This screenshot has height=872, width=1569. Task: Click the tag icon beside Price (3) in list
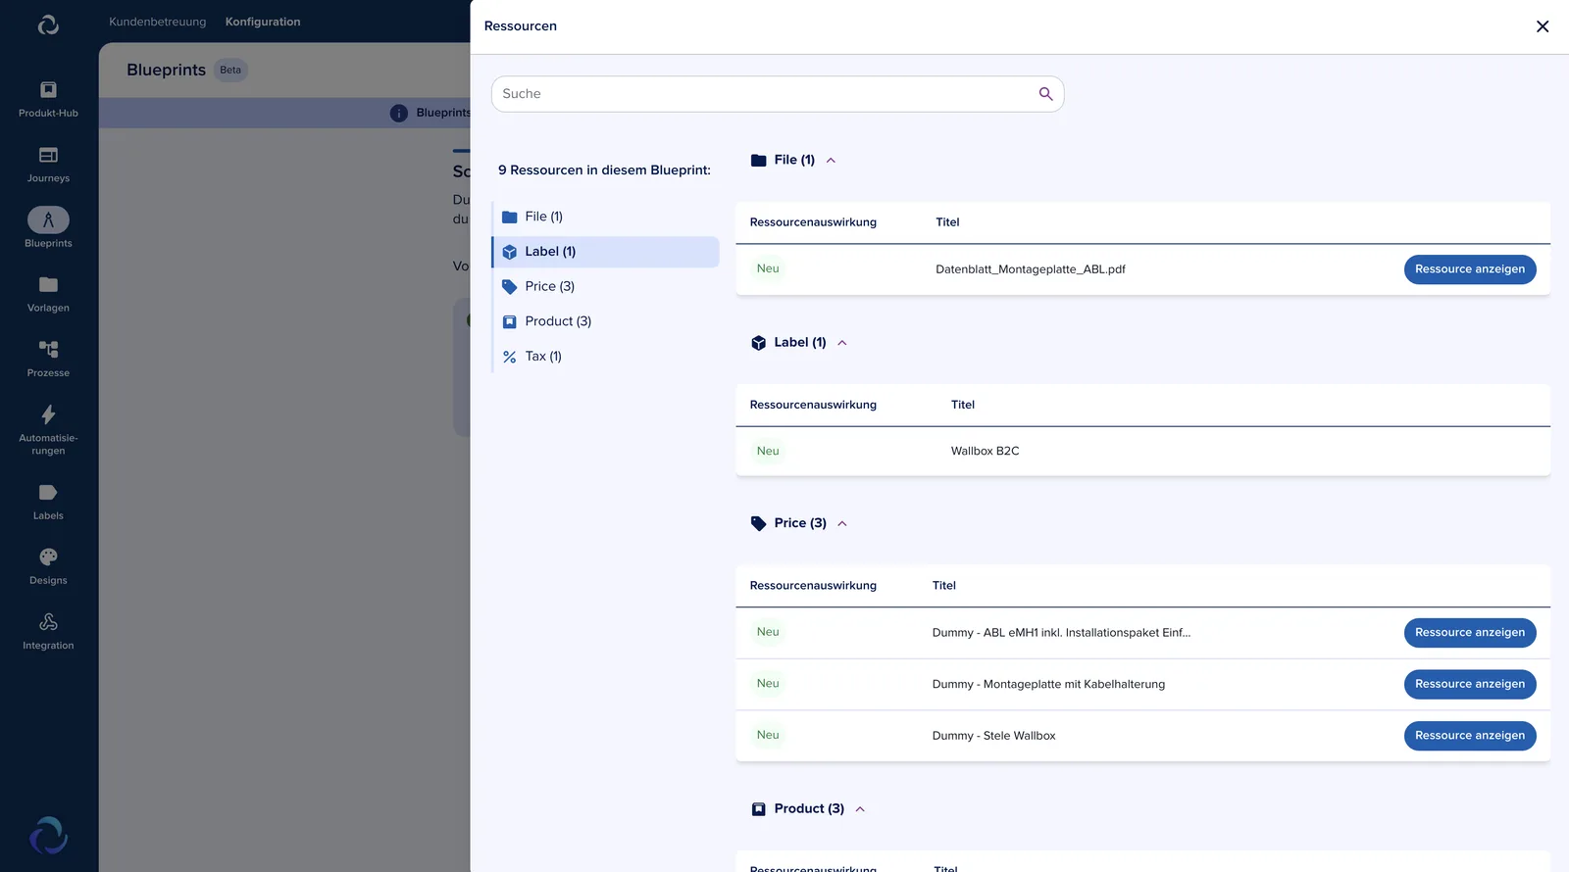coord(510,287)
